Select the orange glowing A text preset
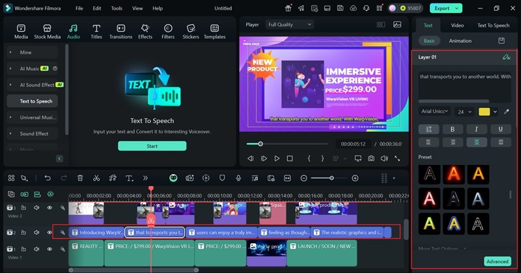This screenshot has width=521, height=273. click(454, 174)
